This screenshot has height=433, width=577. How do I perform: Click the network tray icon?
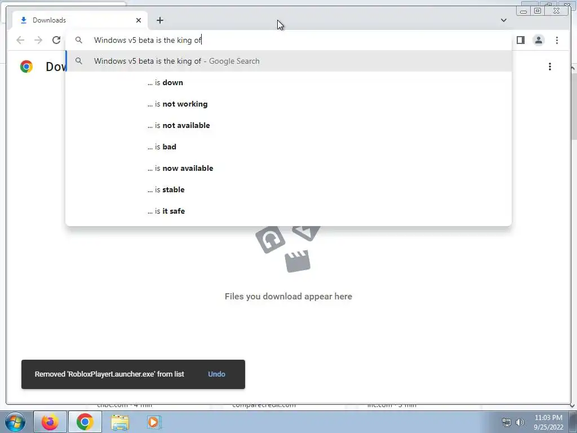tap(507, 422)
